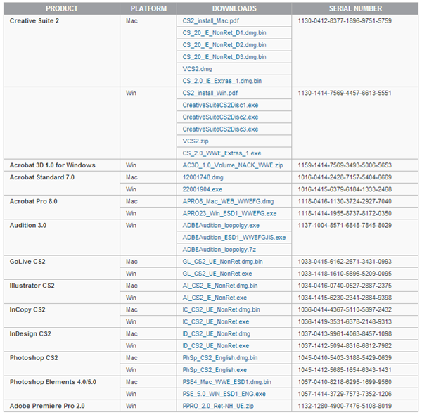The height and width of the screenshot is (415, 422).
Task: Download CreativeSuiteCS2Disc3.exe
Action: 220,129
